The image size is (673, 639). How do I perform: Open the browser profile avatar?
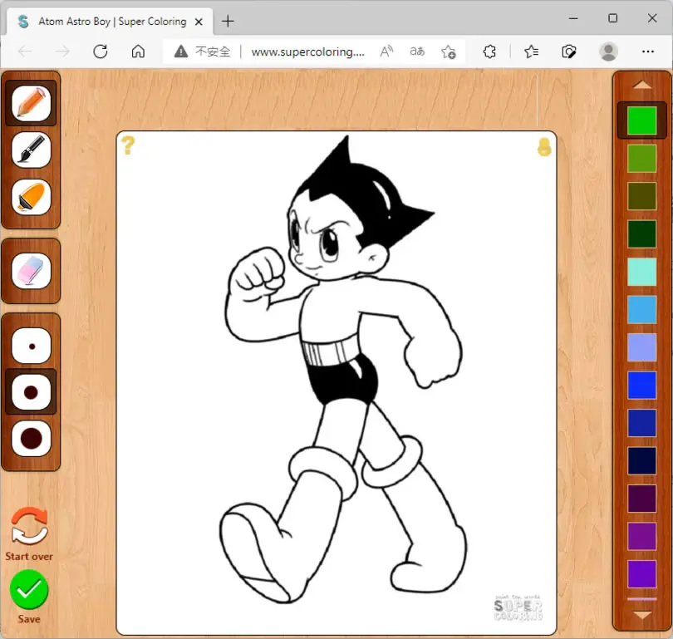608,52
